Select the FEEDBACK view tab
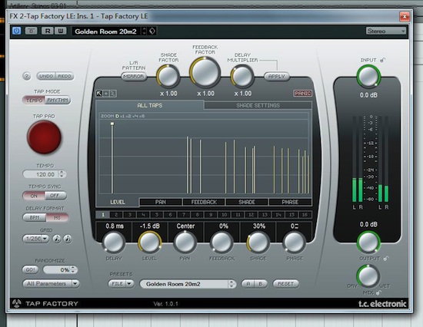This screenshot has height=327, width=423. [x=204, y=202]
